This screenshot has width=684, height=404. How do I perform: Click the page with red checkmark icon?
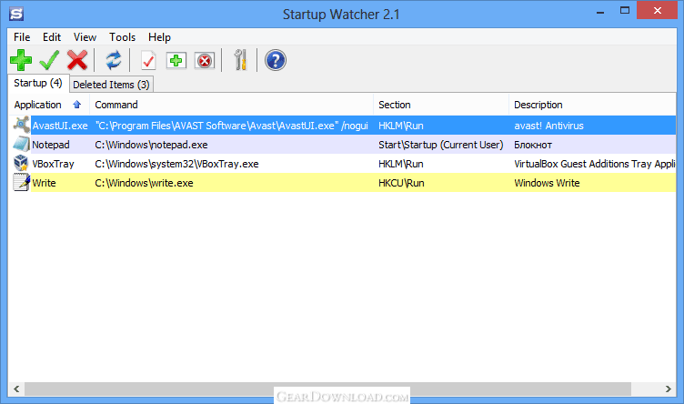click(147, 61)
